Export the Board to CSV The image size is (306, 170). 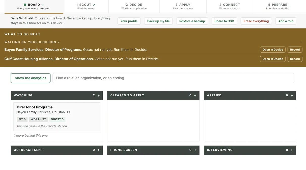click(224, 21)
